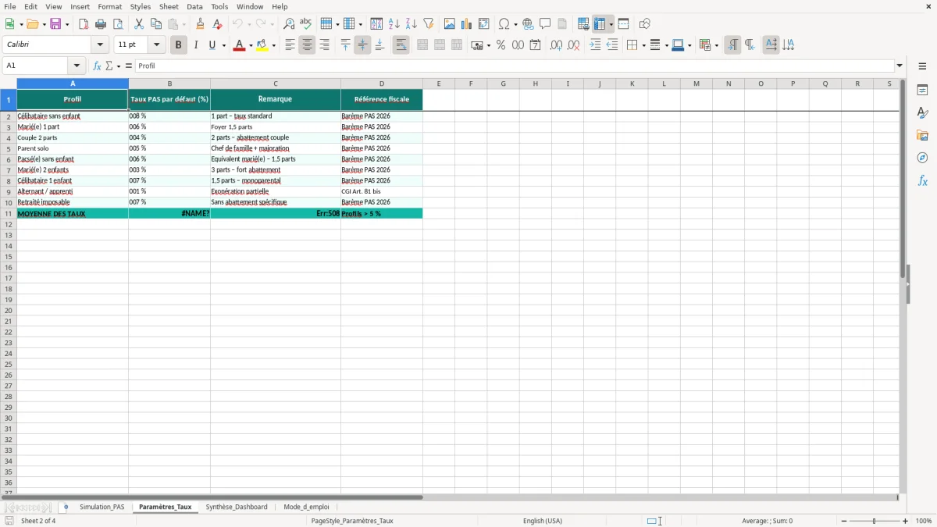Image resolution: width=937 pixels, height=527 pixels.
Task: Insert comment icon
Action: (x=545, y=24)
